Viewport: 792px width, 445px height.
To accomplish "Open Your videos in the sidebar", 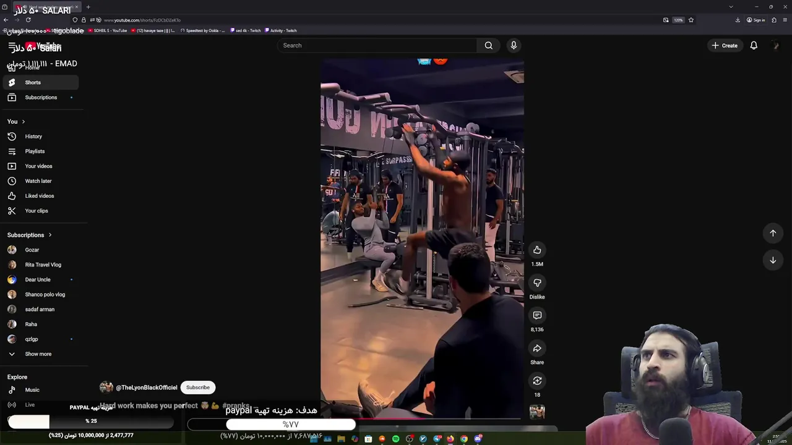I will click(x=41, y=166).
